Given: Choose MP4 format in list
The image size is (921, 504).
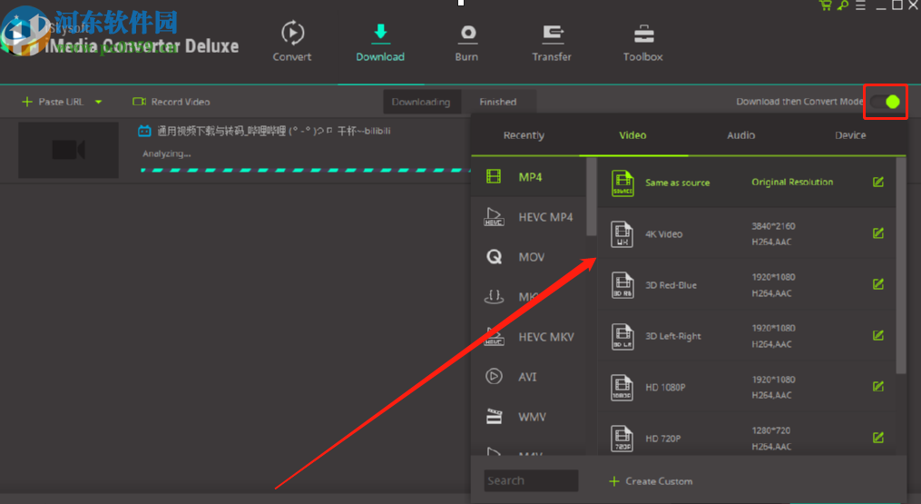Looking at the screenshot, I should (x=529, y=177).
